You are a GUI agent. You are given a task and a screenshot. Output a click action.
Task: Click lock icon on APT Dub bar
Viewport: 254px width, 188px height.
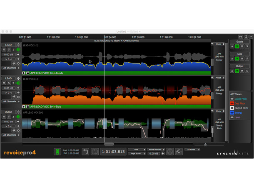(28, 107)
